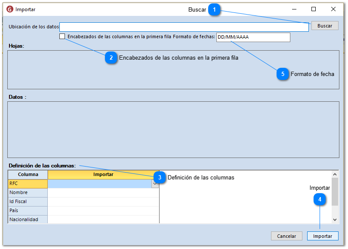Click the app icon in title bar
The image size is (348, 249).
coord(10,9)
